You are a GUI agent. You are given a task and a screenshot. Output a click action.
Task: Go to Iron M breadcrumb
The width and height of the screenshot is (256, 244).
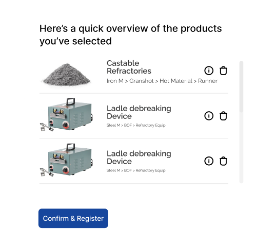coord(115,81)
